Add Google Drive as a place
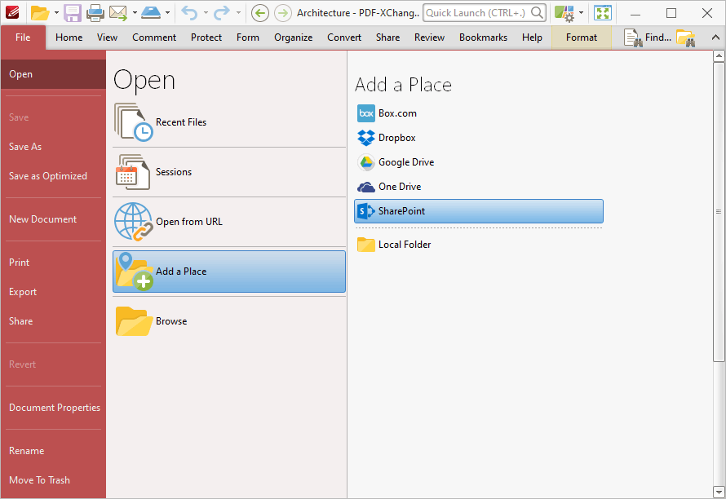 click(479, 162)
